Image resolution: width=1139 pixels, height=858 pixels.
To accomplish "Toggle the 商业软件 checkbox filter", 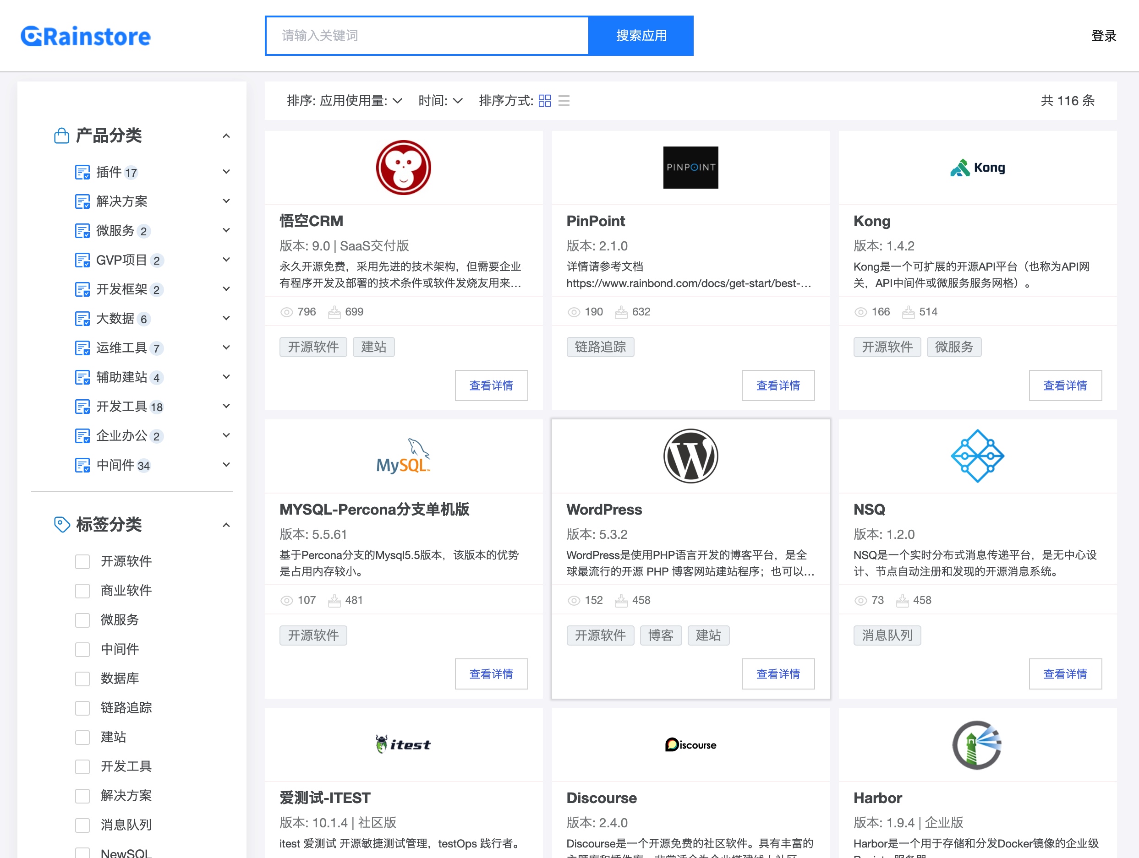I will point(82,589).
